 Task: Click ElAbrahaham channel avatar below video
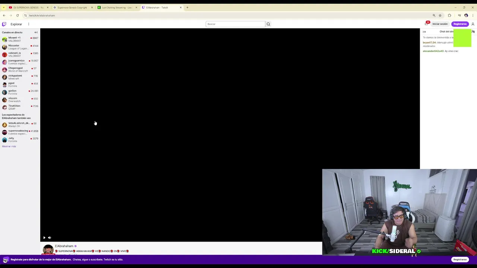(48, 250)
